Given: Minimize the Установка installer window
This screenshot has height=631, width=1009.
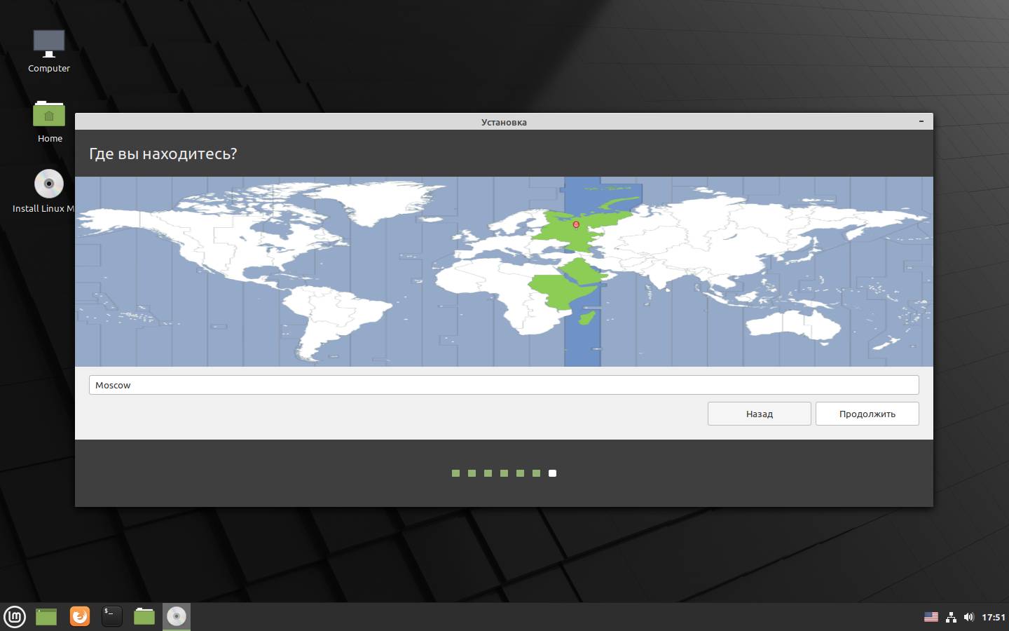Looking at the screenshot, I should (921, 121).
